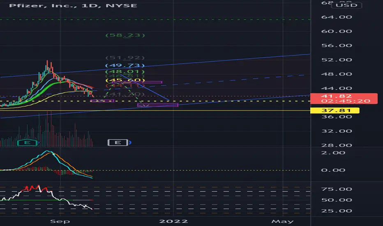Click the 56.00 price scale value
The height and width of the screenshot is (226, 383).
pos(337,45)
